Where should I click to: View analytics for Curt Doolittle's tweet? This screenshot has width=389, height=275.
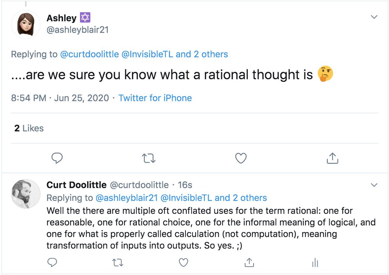tap(314, 263)
